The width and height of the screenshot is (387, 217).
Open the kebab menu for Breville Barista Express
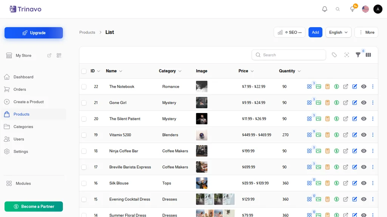click(373, 167)
